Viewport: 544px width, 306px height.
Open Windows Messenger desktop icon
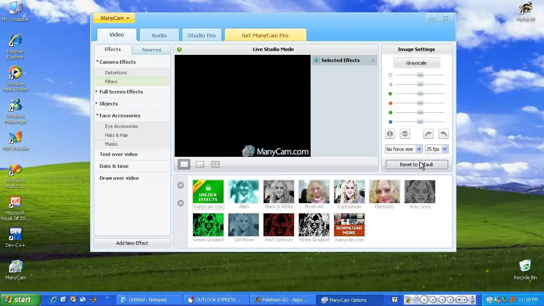point(15,111)
